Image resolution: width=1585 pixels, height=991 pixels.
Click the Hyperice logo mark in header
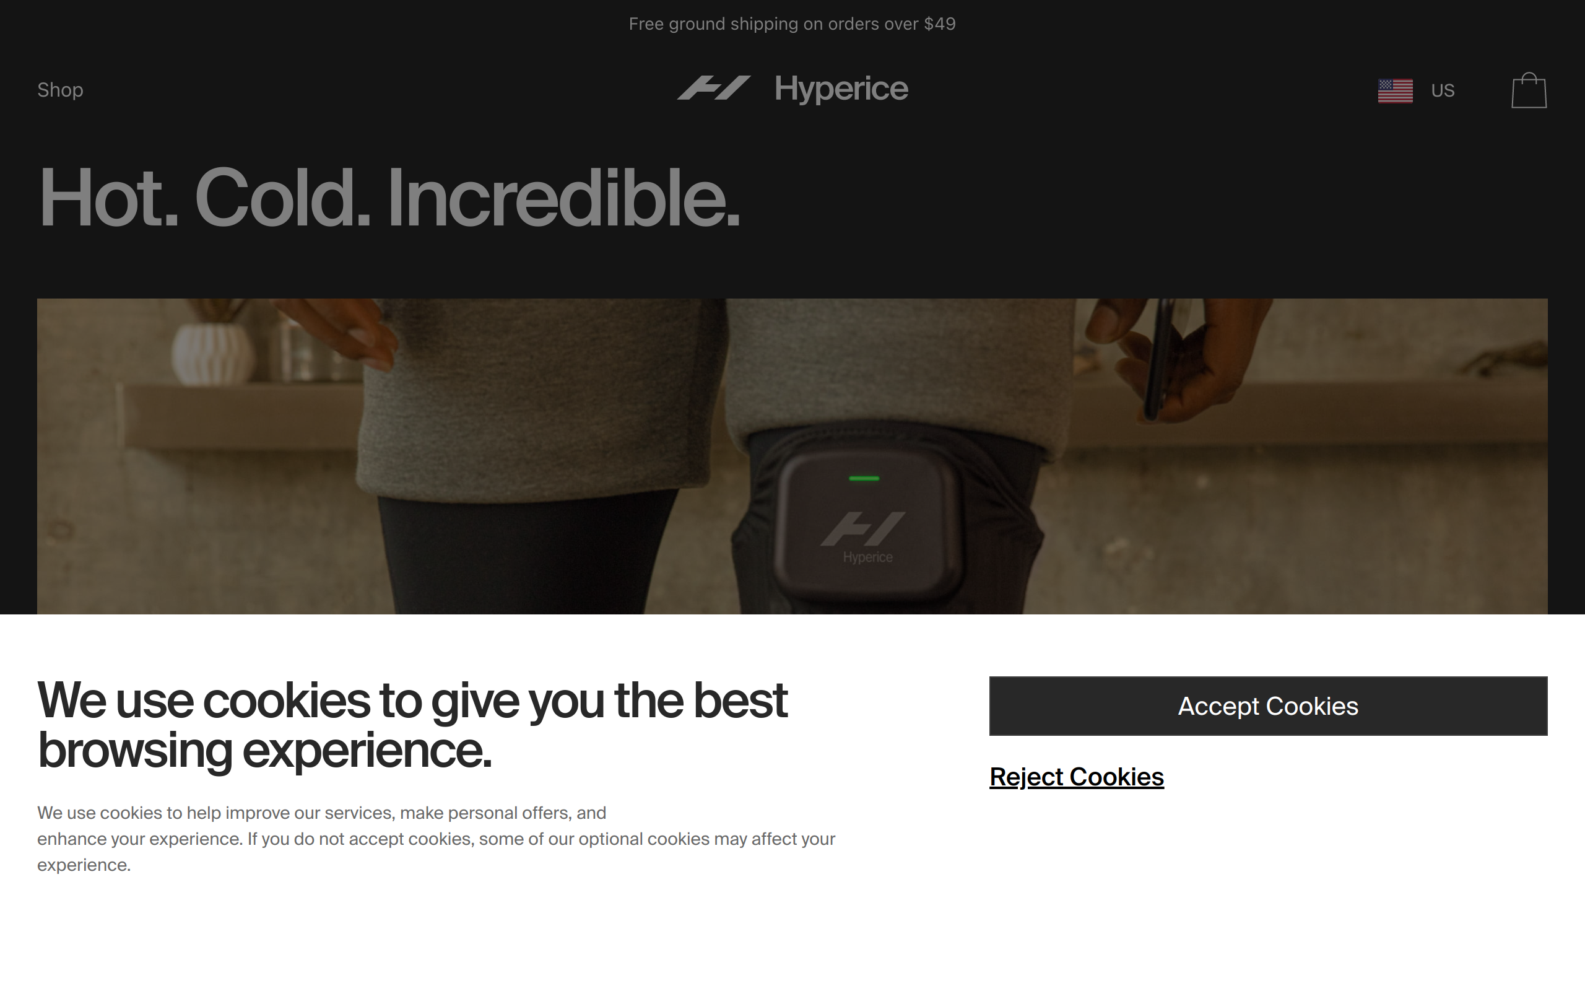point(714,89)
